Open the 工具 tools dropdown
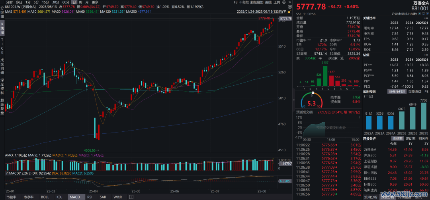Image resolution: width=430 pixels, height=200 pixels. (x=278, y=2)
